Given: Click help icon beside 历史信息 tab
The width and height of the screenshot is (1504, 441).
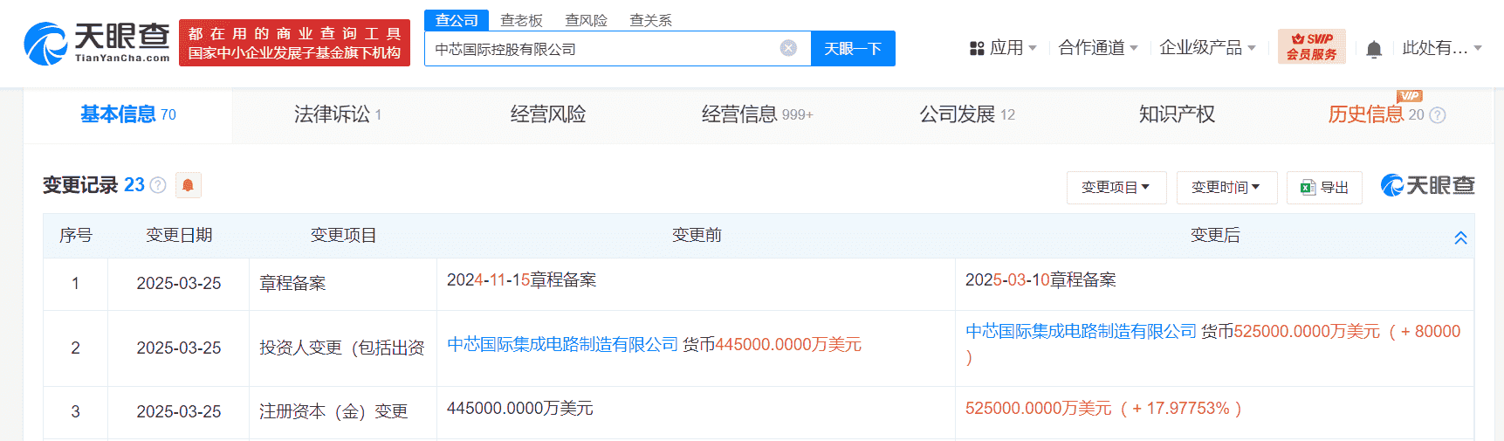Looking at the screenshot, I should pos(1438,115).
